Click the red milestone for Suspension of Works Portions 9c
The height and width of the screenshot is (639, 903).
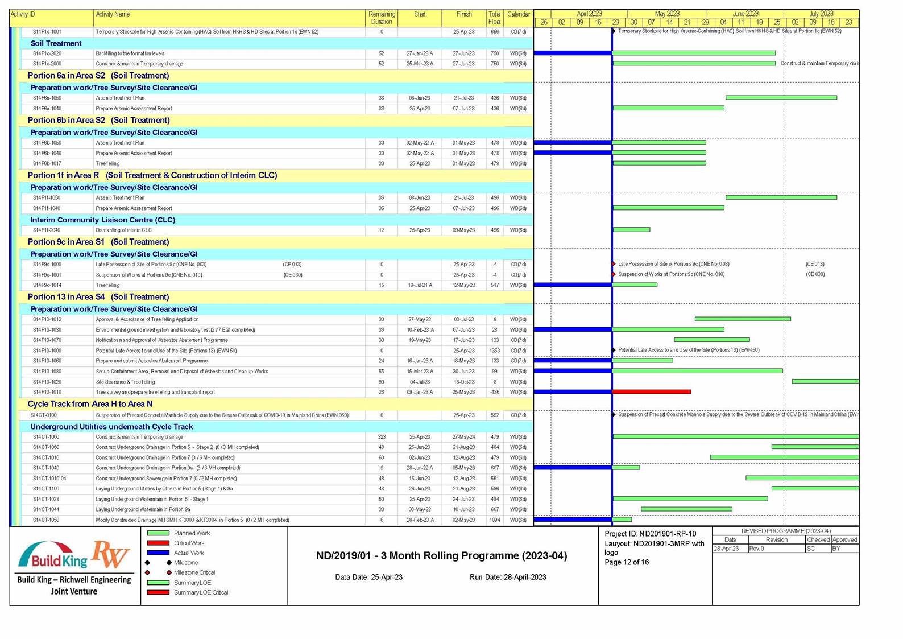tap(614, 274)
